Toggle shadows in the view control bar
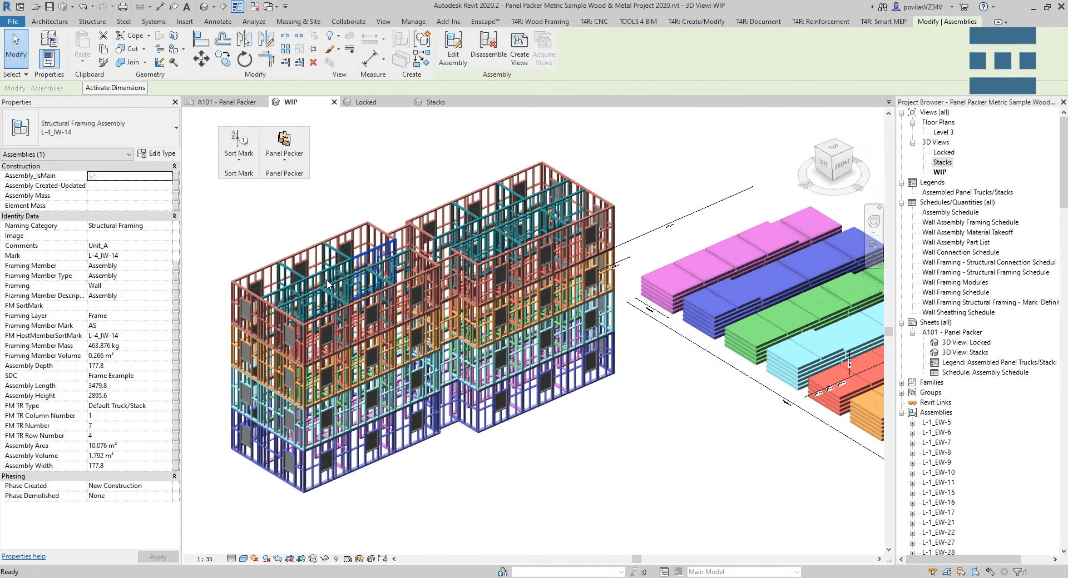1068x578 pixels. pyautogui.click(x=253, y=559)
